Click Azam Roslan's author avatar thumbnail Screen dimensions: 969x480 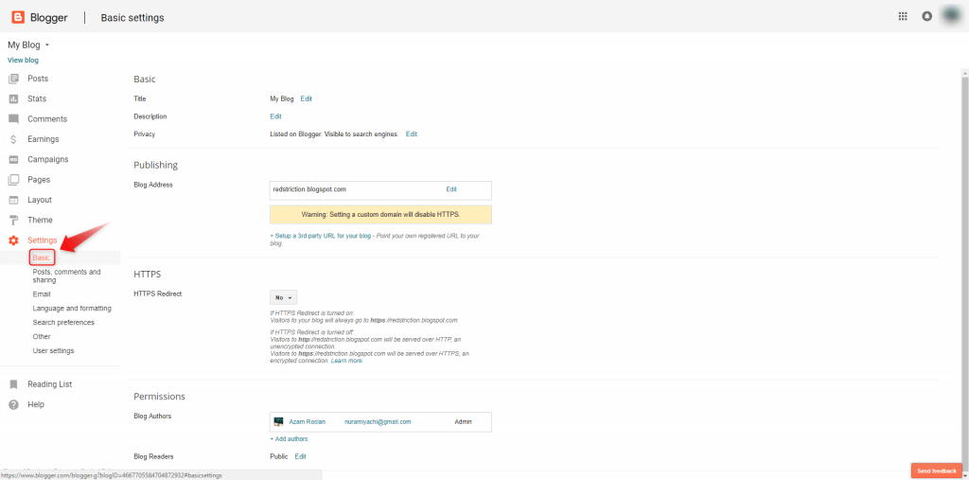278,422
